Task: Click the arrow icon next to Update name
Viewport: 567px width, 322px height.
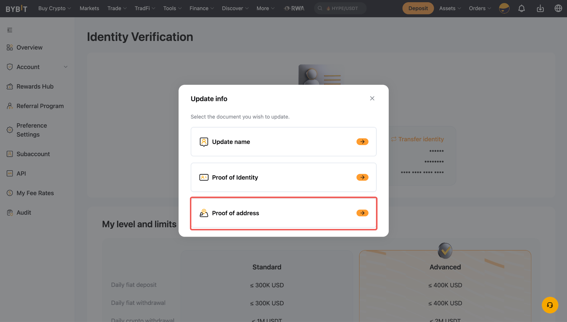Action: [362, 141]
